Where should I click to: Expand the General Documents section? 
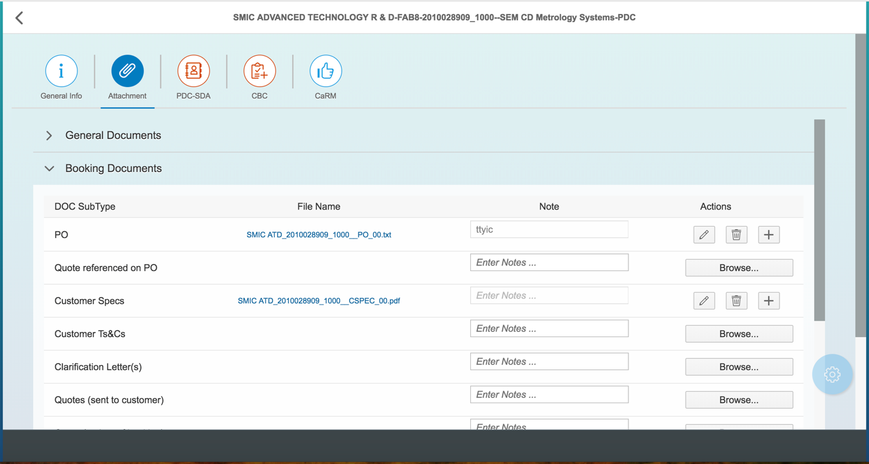(49, 136)
